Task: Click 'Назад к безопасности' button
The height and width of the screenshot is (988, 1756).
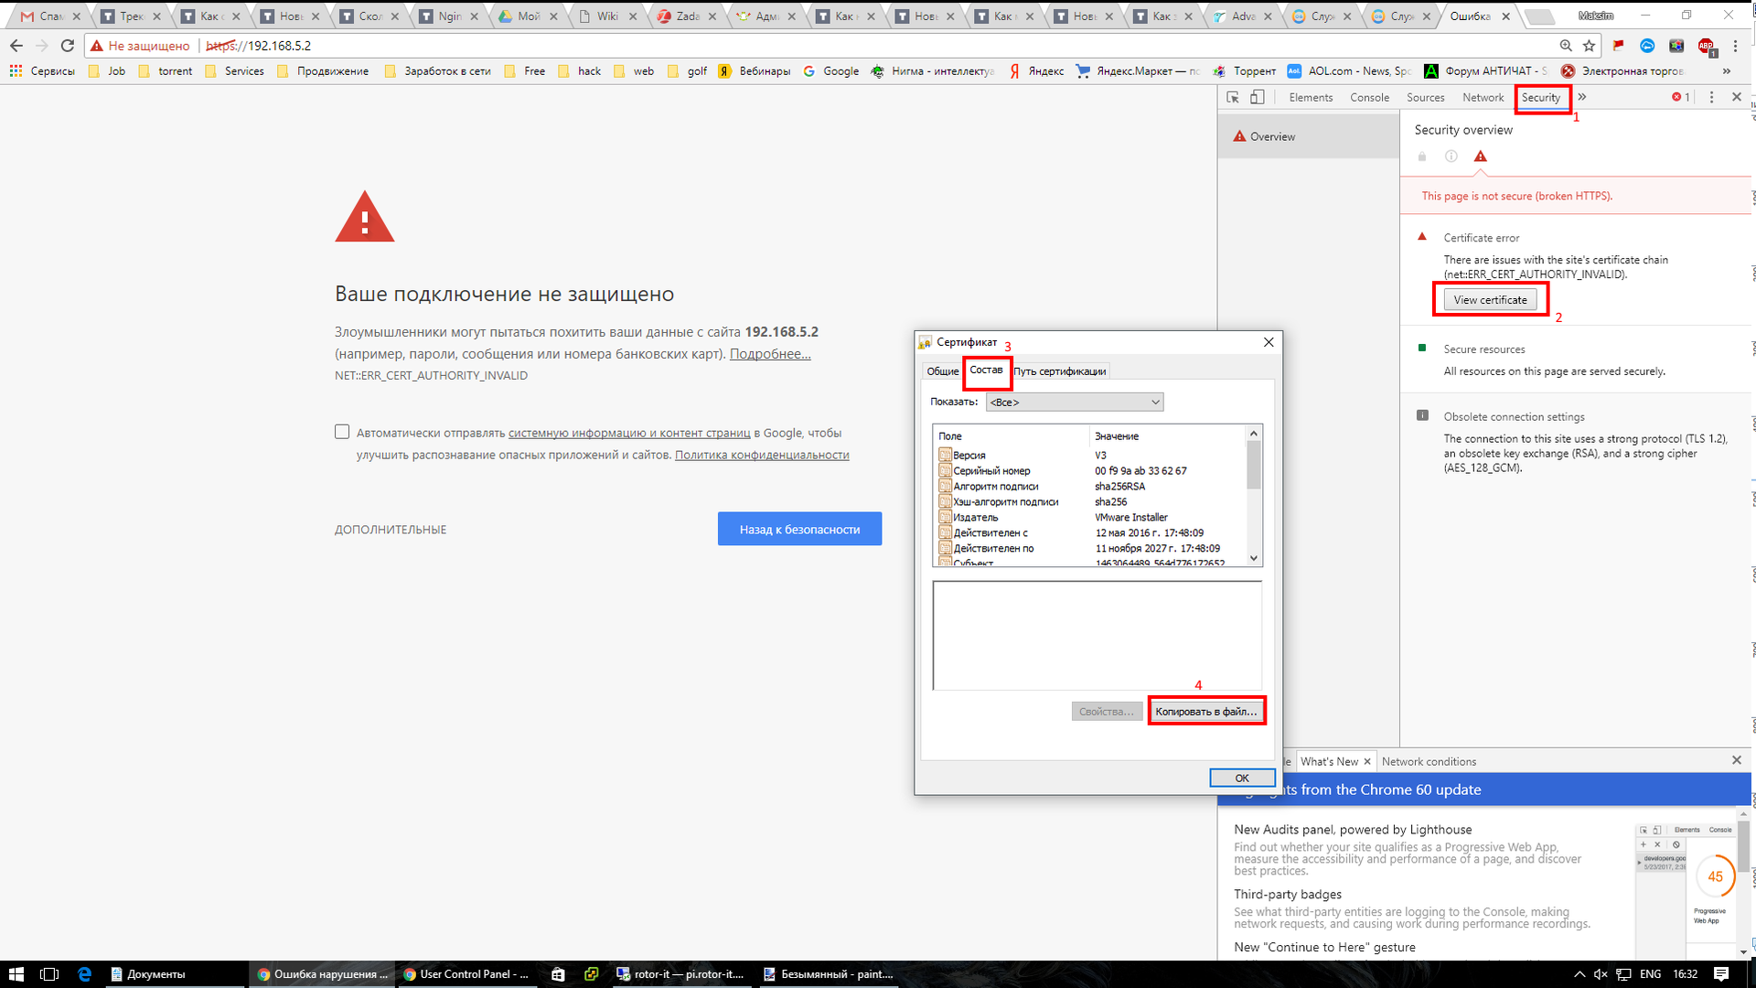Action: click(x=799, y=529)
